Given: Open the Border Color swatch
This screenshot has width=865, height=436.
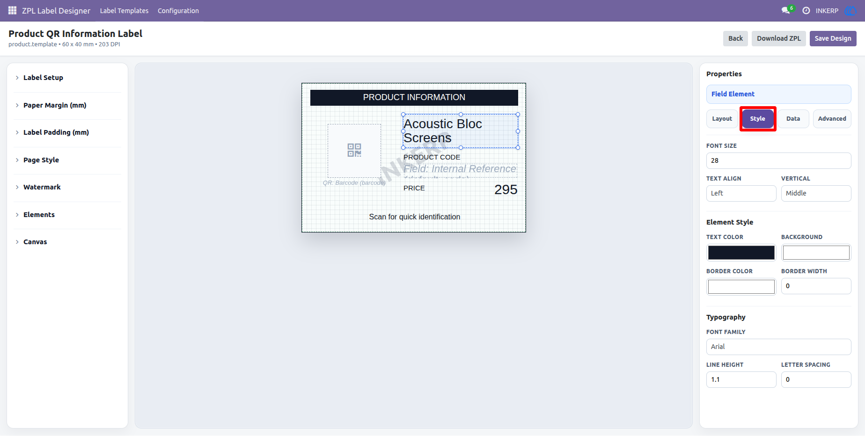Looking at the screenshot, I should (741, 287).
